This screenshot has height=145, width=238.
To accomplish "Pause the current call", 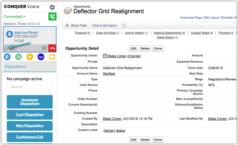I will coord(44,48).
